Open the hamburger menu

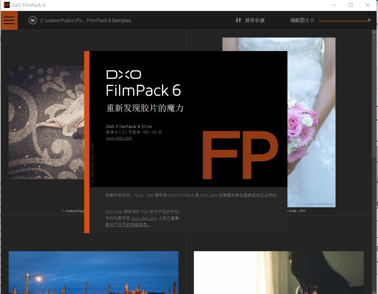pos(9,20)
